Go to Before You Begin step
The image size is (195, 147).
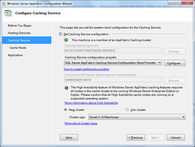click(20, 25)
